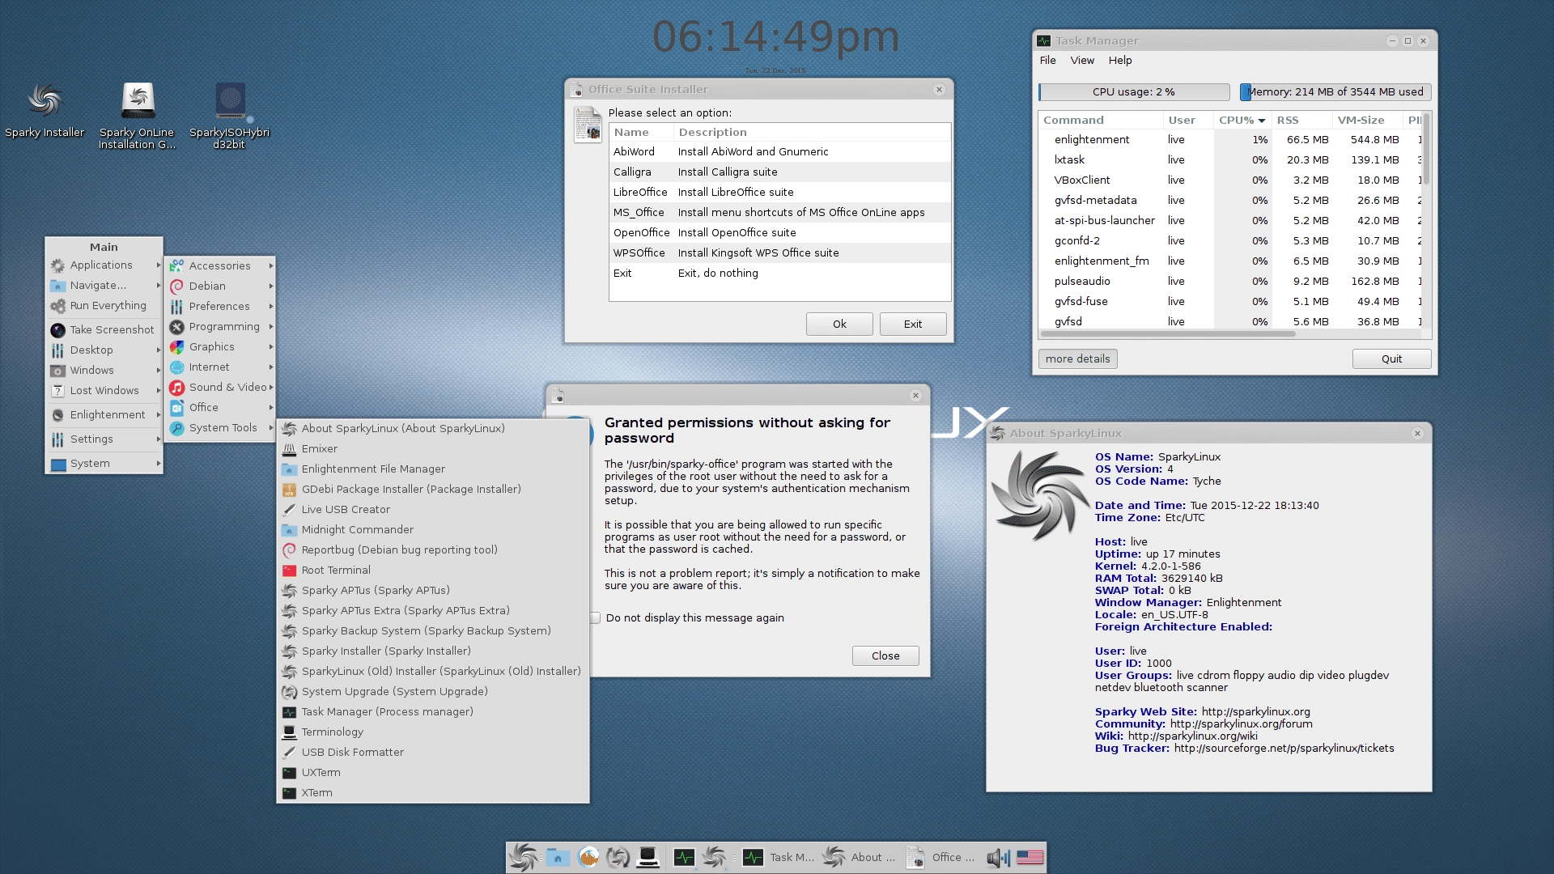Viewport: 1554px width, 874px height.
Task: Click Memory usage bar in Task Manager
Action: [1335, 91]
